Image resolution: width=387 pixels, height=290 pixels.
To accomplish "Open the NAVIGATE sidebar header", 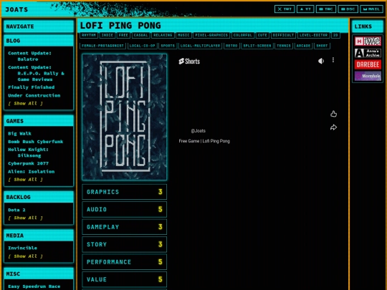I will [x=39, y=26].
